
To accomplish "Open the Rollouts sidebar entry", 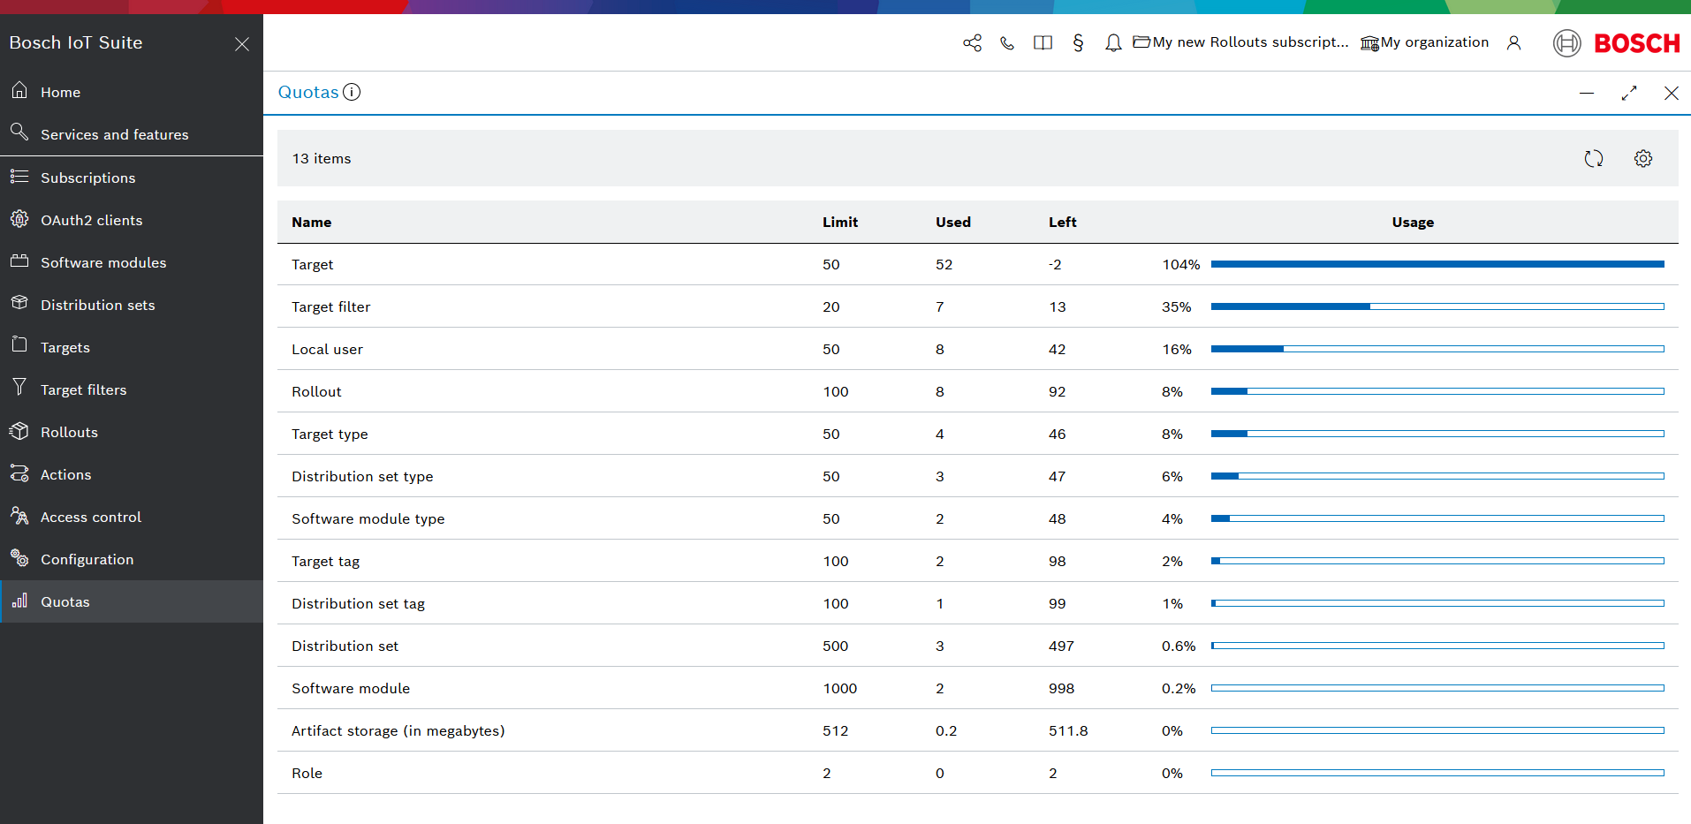I will pyautogui.click(x=69, y=432).
